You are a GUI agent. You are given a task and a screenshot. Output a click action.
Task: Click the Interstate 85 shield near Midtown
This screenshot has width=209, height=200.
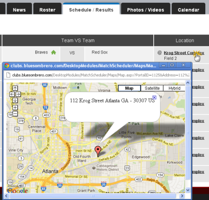click(45, 85)
